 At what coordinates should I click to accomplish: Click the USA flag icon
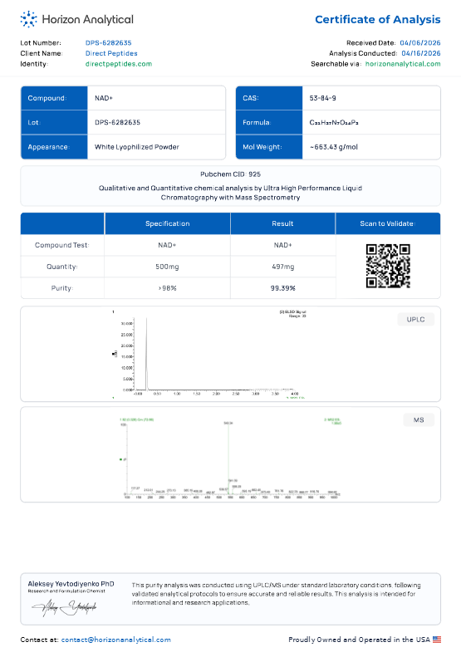click(436, 640)
